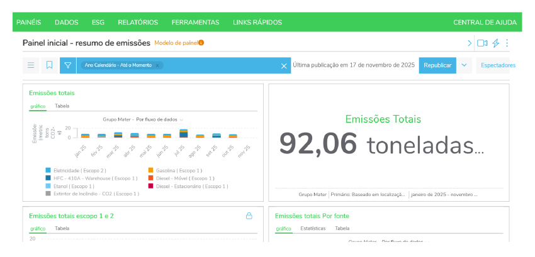
Task: Open the RELATÓRIOS menu
Action: (x=138, y=22)
